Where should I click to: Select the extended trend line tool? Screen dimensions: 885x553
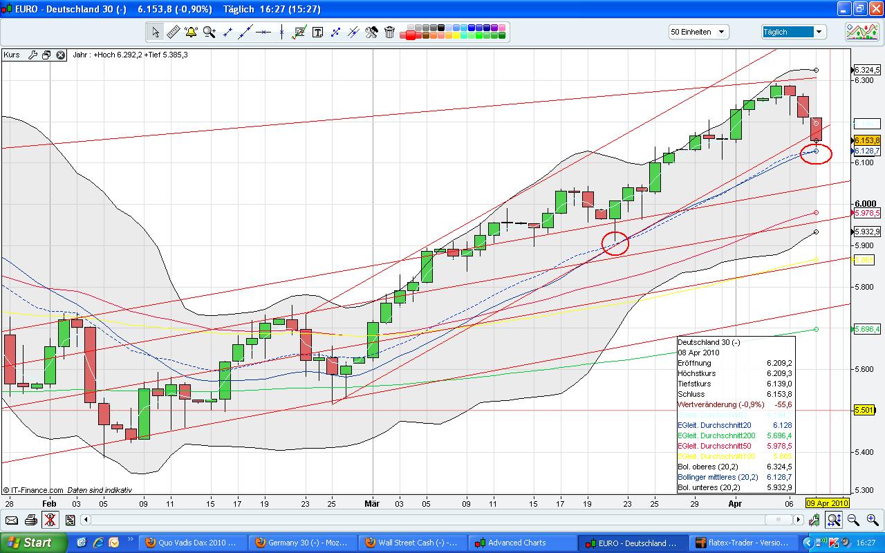coord(245,32)
